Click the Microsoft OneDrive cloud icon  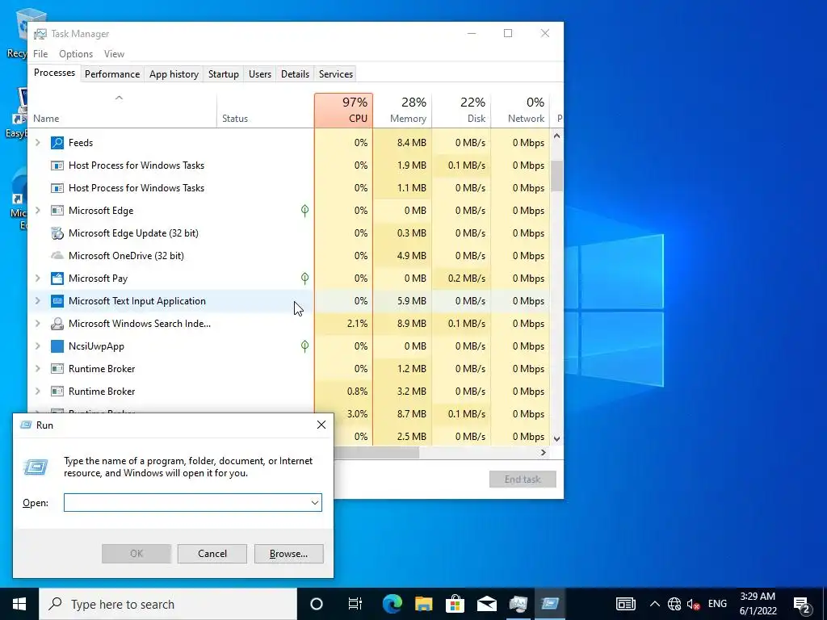[57, 256]
